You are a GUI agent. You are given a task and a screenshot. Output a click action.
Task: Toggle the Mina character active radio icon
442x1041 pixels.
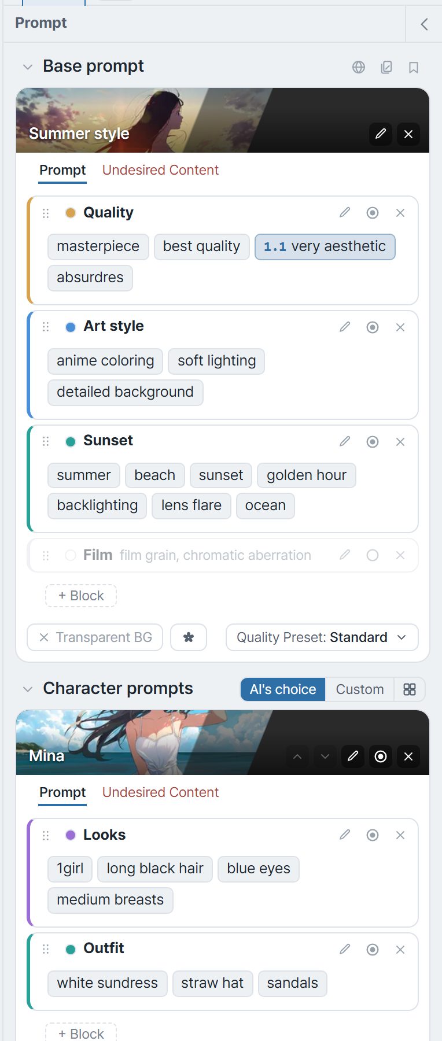(x=381, y=756)
